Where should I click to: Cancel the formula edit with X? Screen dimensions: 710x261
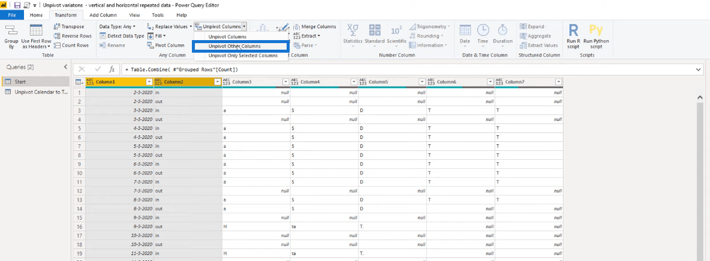[82, 69]
